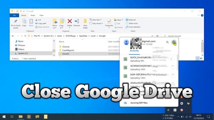This screenshot has width=214, height=120.
Task: Click Select none in ribbon
Action: (131, 23)
